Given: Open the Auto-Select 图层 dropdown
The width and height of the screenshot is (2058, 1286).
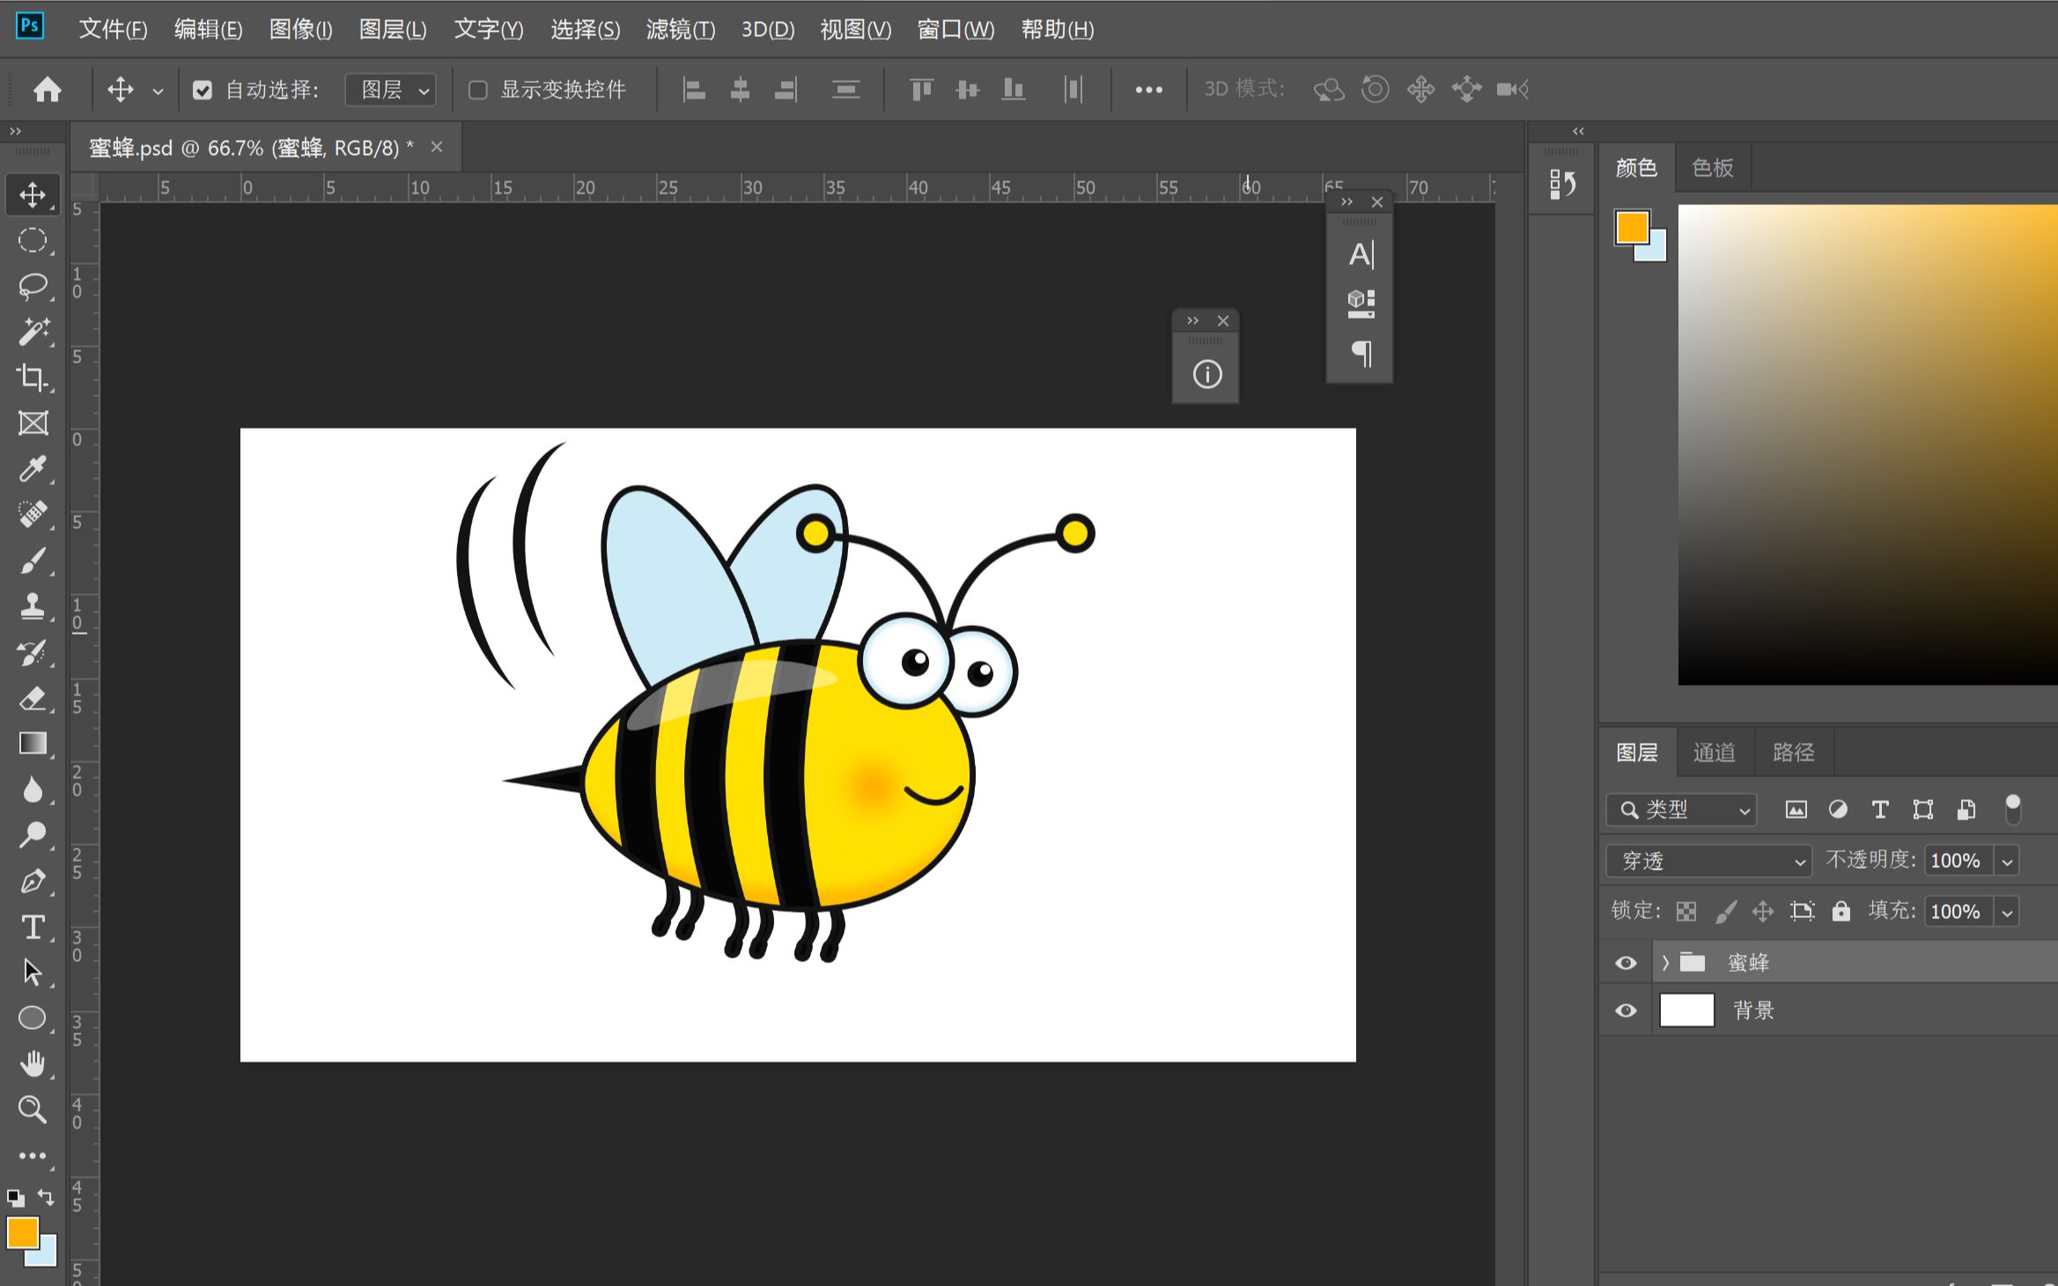Looking at the screenshot, I should click(391, 90).
